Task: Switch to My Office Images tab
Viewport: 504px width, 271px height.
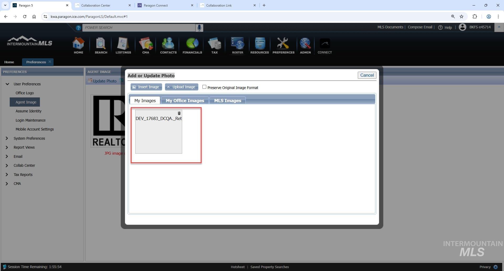Action: coord(185,101)
